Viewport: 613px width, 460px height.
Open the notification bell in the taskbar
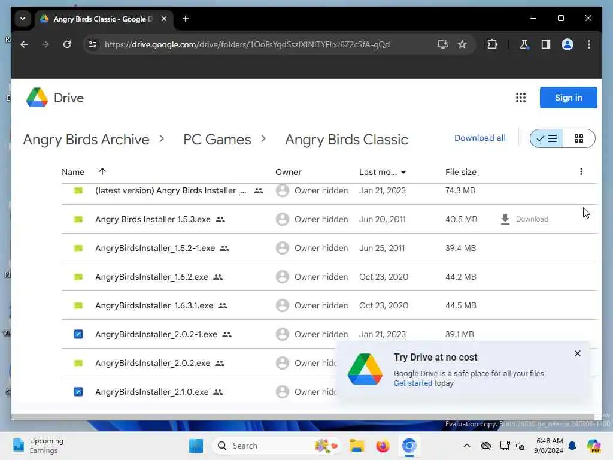572,446
